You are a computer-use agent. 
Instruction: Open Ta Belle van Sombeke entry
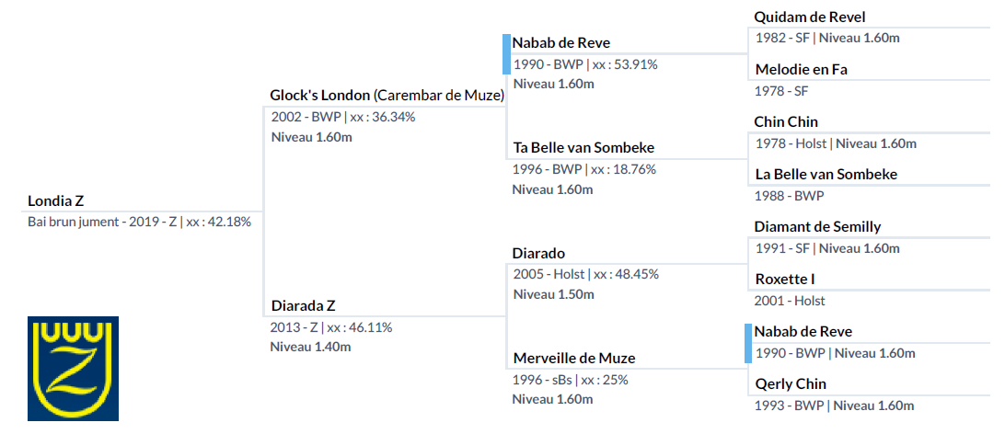(x=583, y=148)
